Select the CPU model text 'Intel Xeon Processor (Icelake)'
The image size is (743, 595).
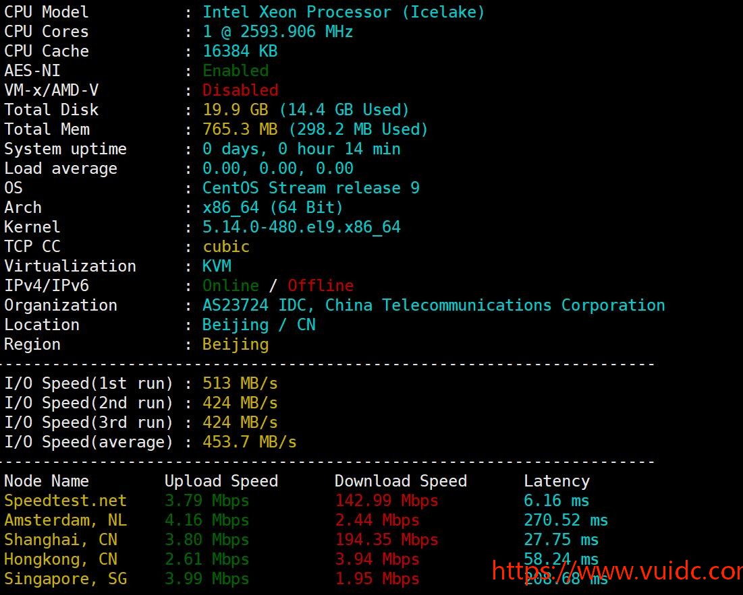343,12
